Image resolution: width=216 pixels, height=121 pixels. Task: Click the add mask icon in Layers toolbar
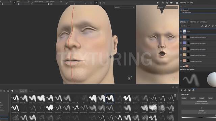coord(206,26)
